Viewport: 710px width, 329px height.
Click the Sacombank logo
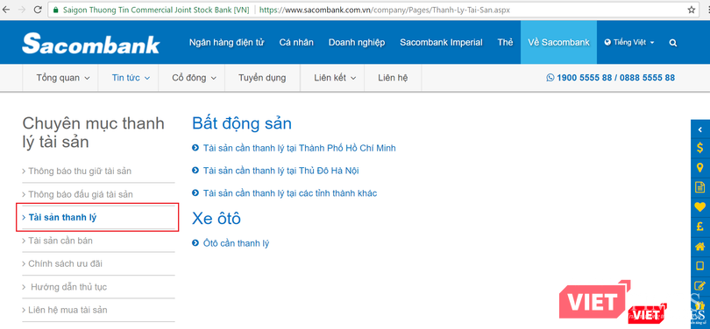(90, 44)
